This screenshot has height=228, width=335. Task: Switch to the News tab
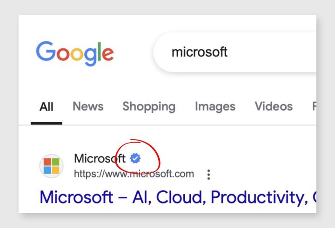[x=88, y=106]
